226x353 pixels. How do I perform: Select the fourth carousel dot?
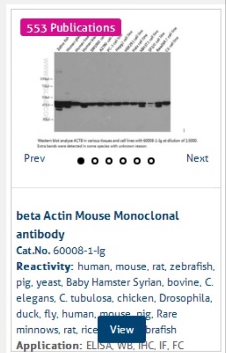(x=123, y=161)
